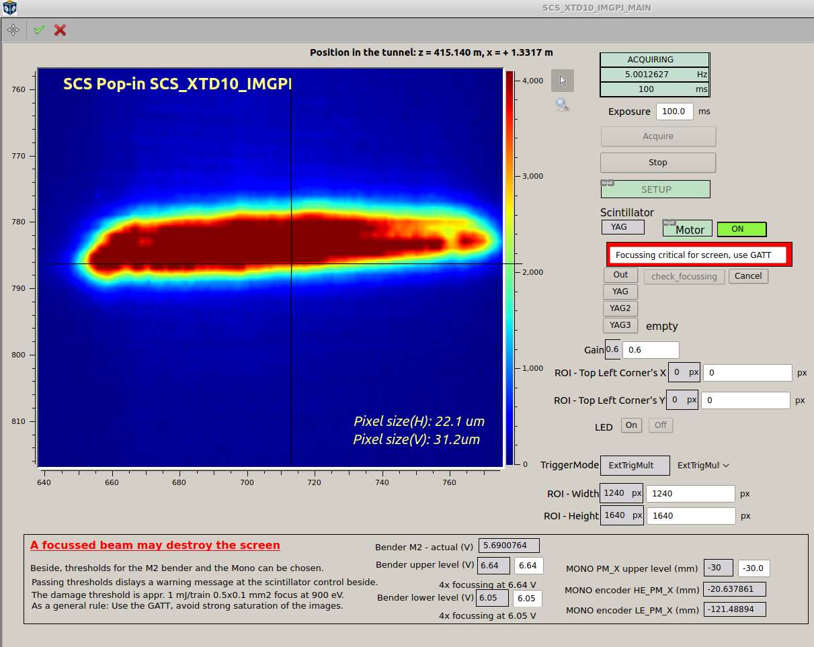Click the red X discard icon

(60, 30)
